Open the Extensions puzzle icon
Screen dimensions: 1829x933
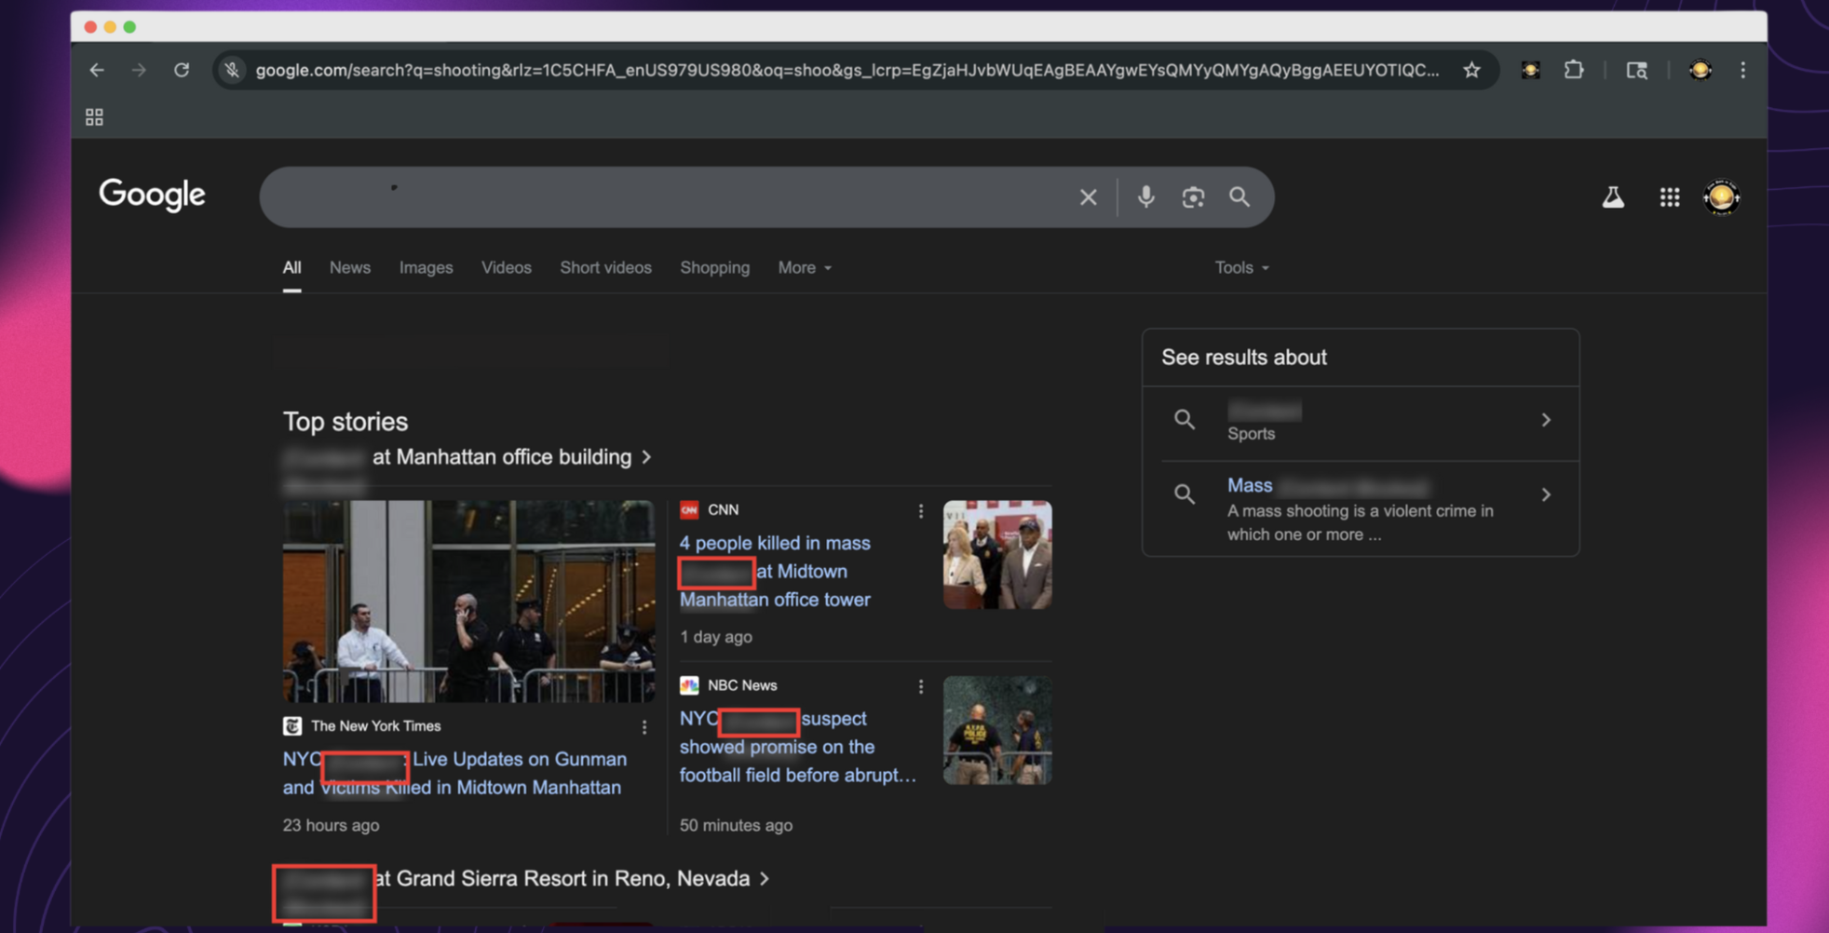[1574, 70]
